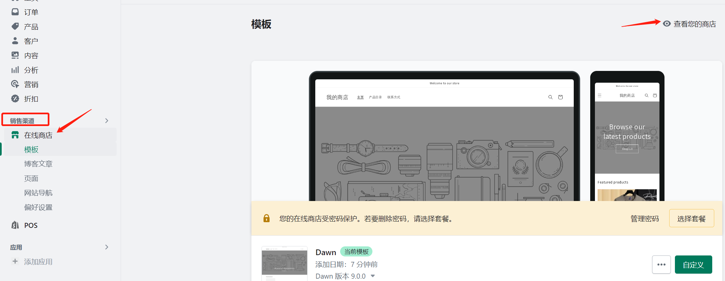The width and height of the screenshot is (725, 281).
Task: Click the Discounts badge icon
Action: click(x=15, y=99)
